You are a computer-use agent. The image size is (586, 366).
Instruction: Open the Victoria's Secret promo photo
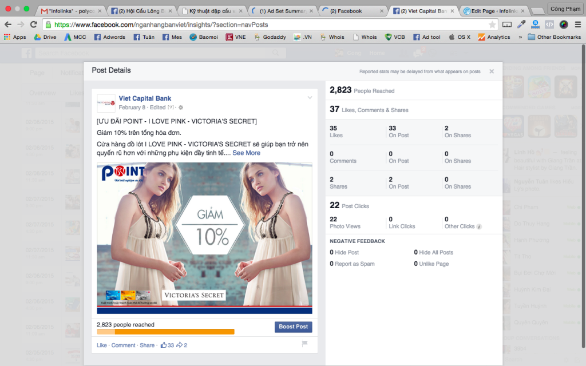pos(204,238)
